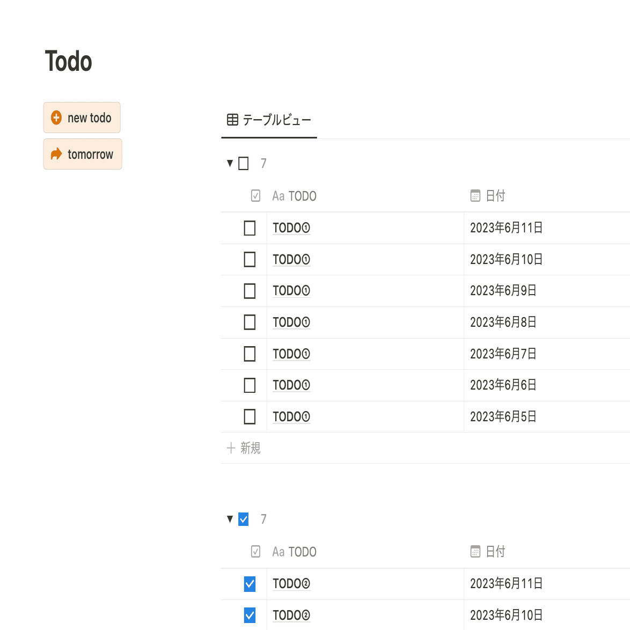
Task: Check the TODO① box dated 2023年6月11日
Action: coord(250,228)
